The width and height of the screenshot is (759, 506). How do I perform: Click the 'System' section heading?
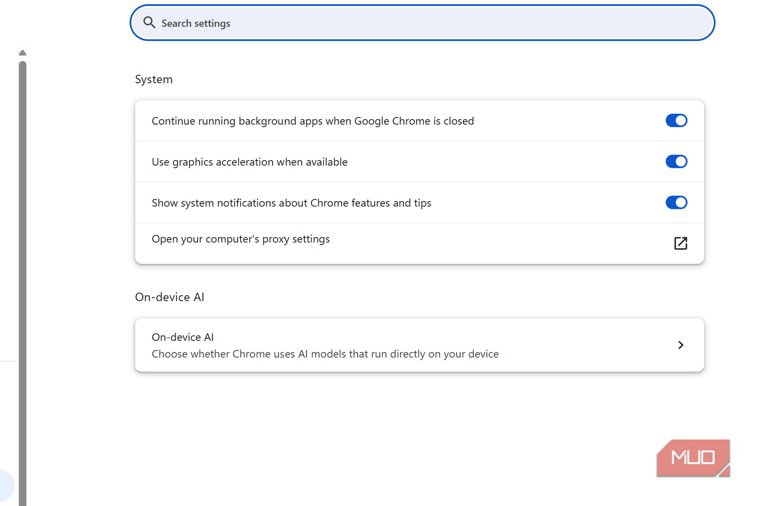[x=154, y=79]
